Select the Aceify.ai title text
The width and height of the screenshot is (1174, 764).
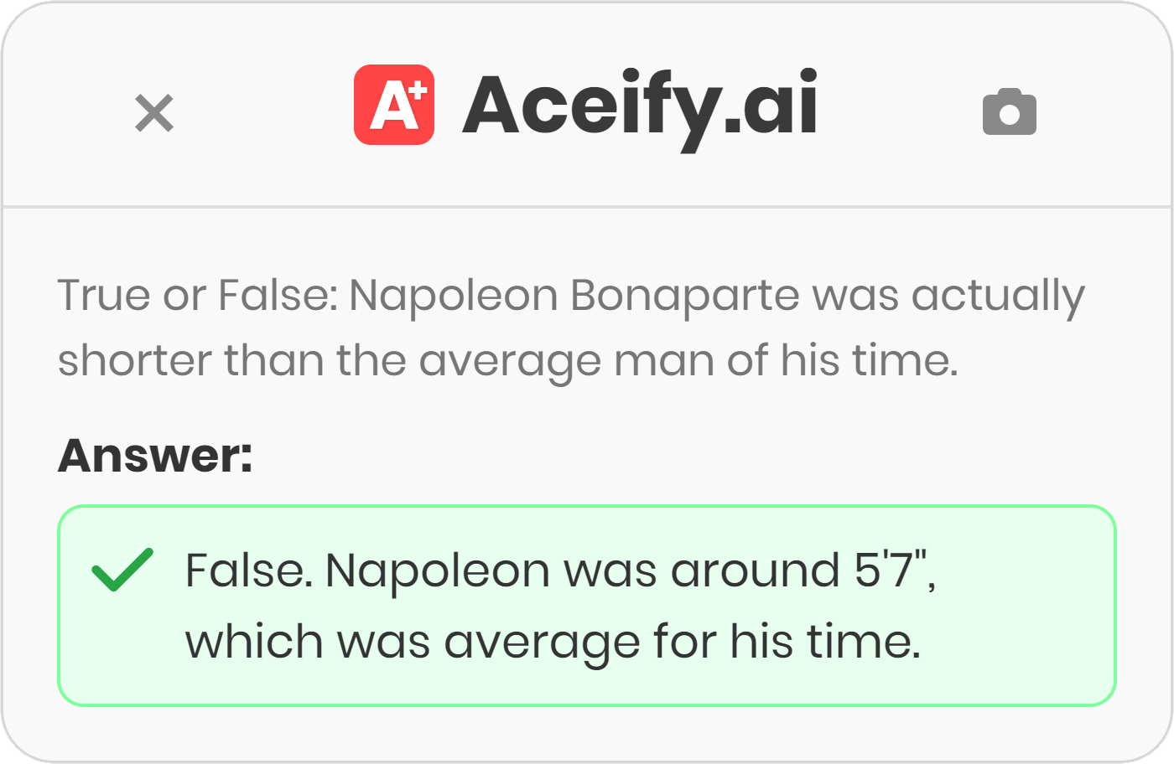pos(642,104)
